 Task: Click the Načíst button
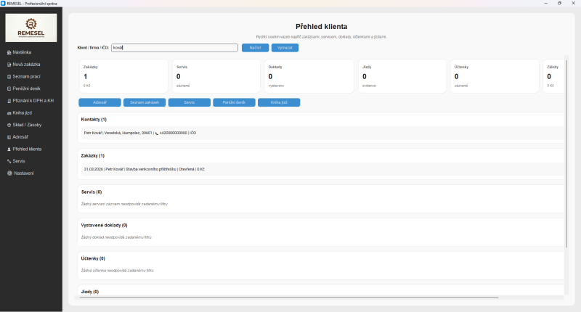pos(255,48)
